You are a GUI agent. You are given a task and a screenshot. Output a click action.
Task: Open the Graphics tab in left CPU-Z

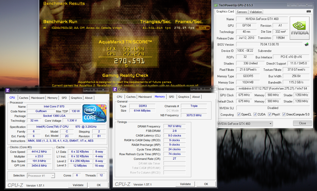76,98
